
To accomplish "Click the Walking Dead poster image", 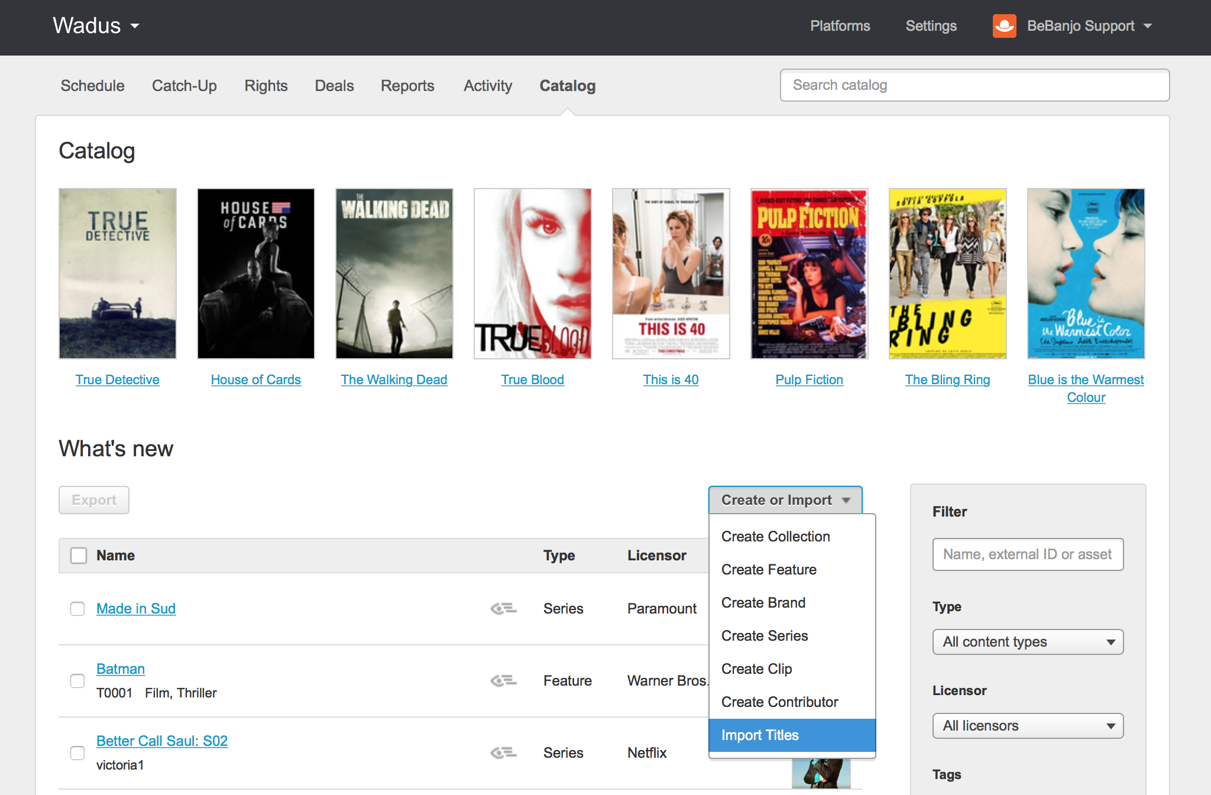I will pyautogui.click(x=394, y=274).
